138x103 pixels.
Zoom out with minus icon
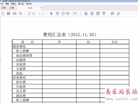click(x=63, y=13)
